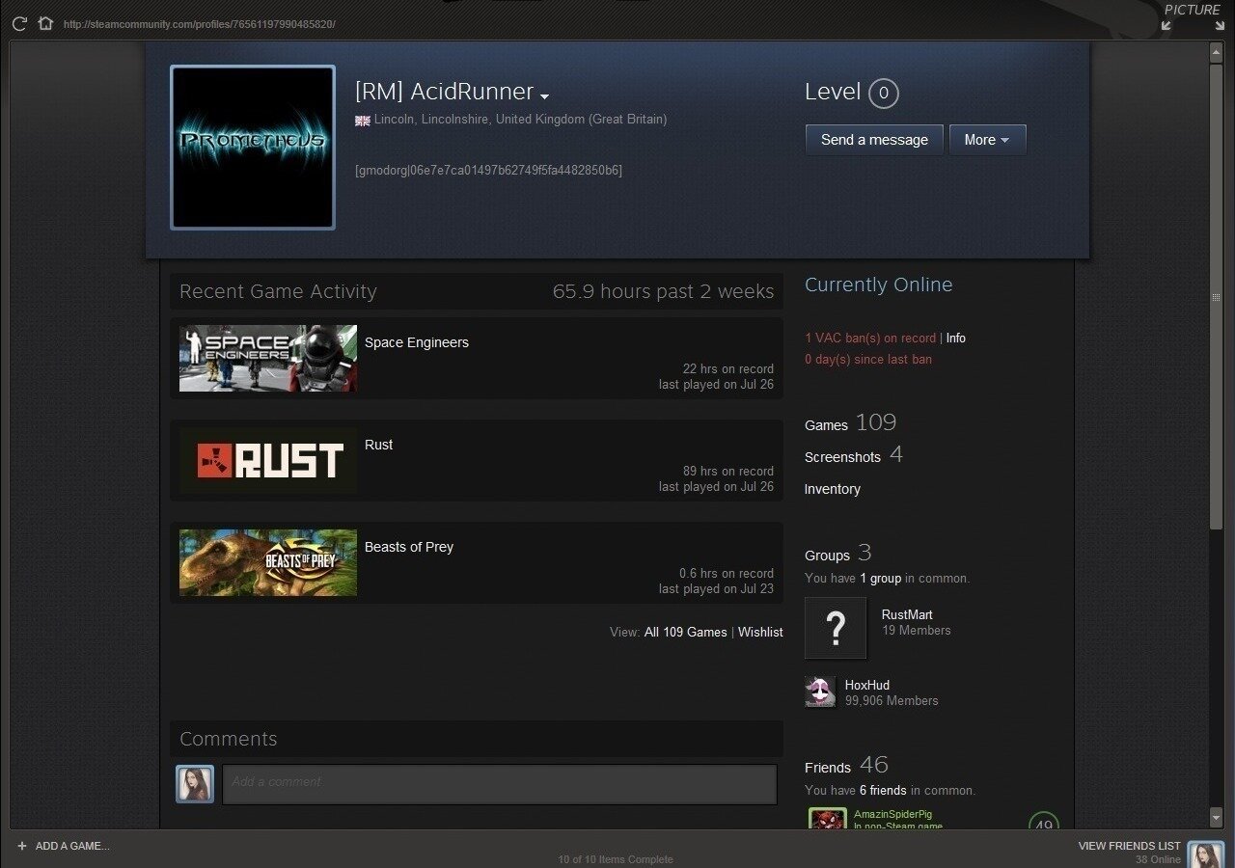Open the Prometheus profile avatar
This screenshot has width=1235, height=868.
(x=253, y=148)
